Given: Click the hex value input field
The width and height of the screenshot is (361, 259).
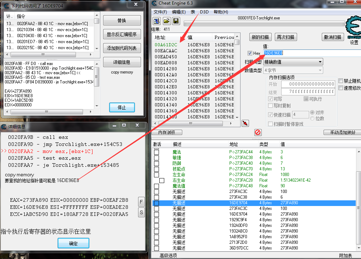Looking at the screenshot, I should (x=312, y=53).
